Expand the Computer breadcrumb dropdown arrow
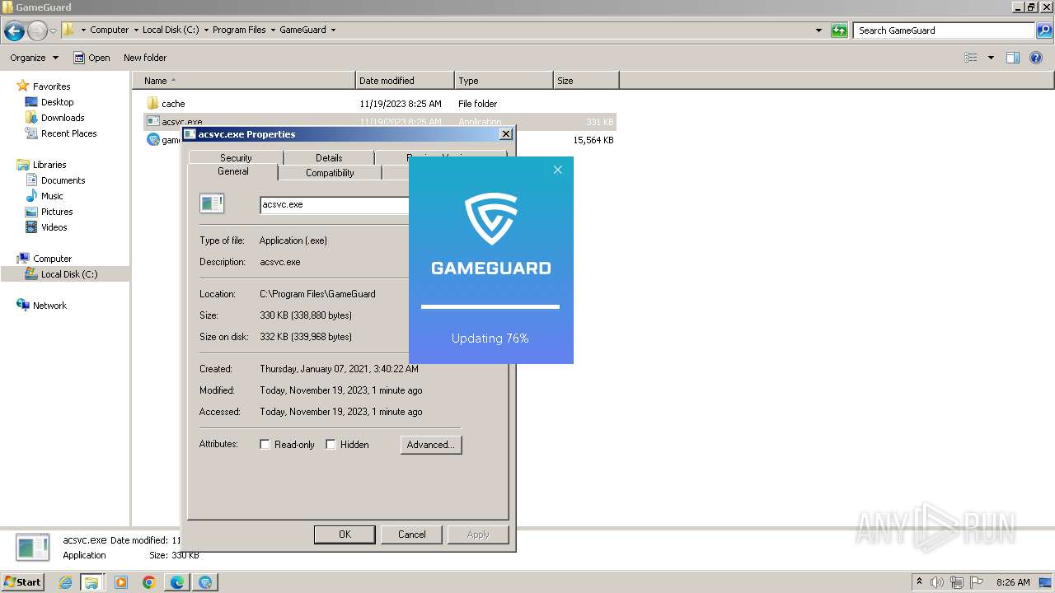This screenshot has width=1055, height=593. pos(136,30)
